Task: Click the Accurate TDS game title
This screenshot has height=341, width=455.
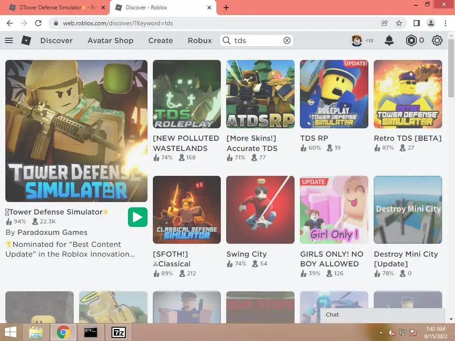Action: click(252, 143)
